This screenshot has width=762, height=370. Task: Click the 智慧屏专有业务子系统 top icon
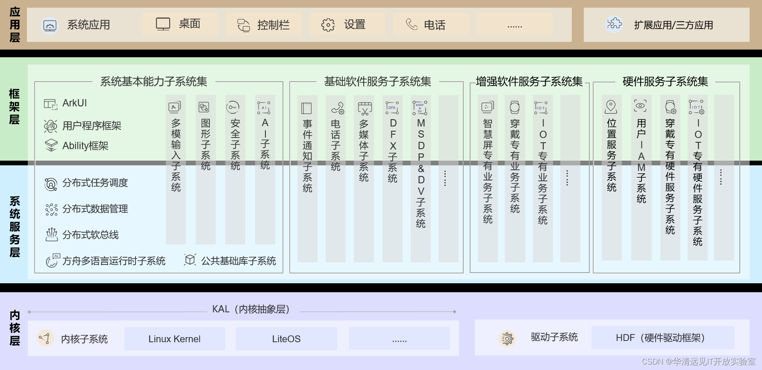pyautogui.click(x=487, y=107)
